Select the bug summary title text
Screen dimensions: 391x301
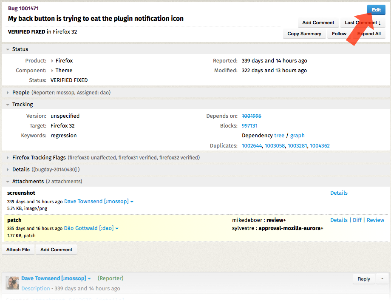96,18
